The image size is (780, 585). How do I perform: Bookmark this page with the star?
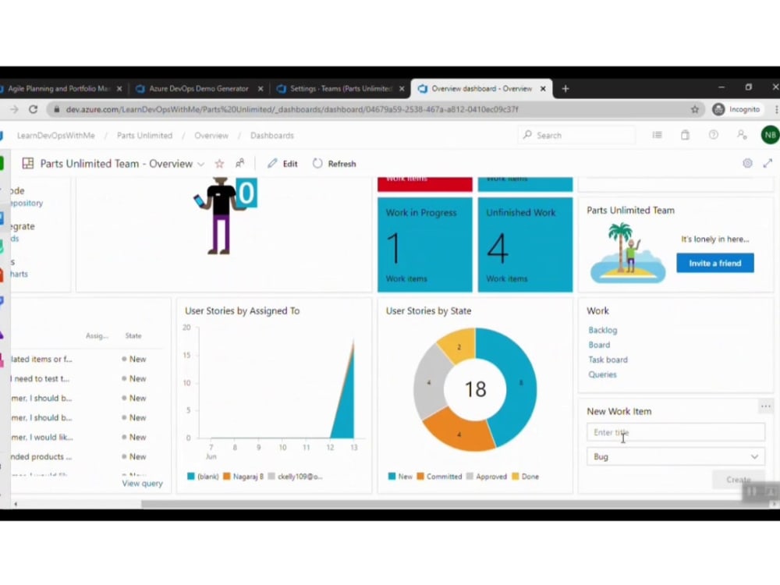(x=694, y=109)
